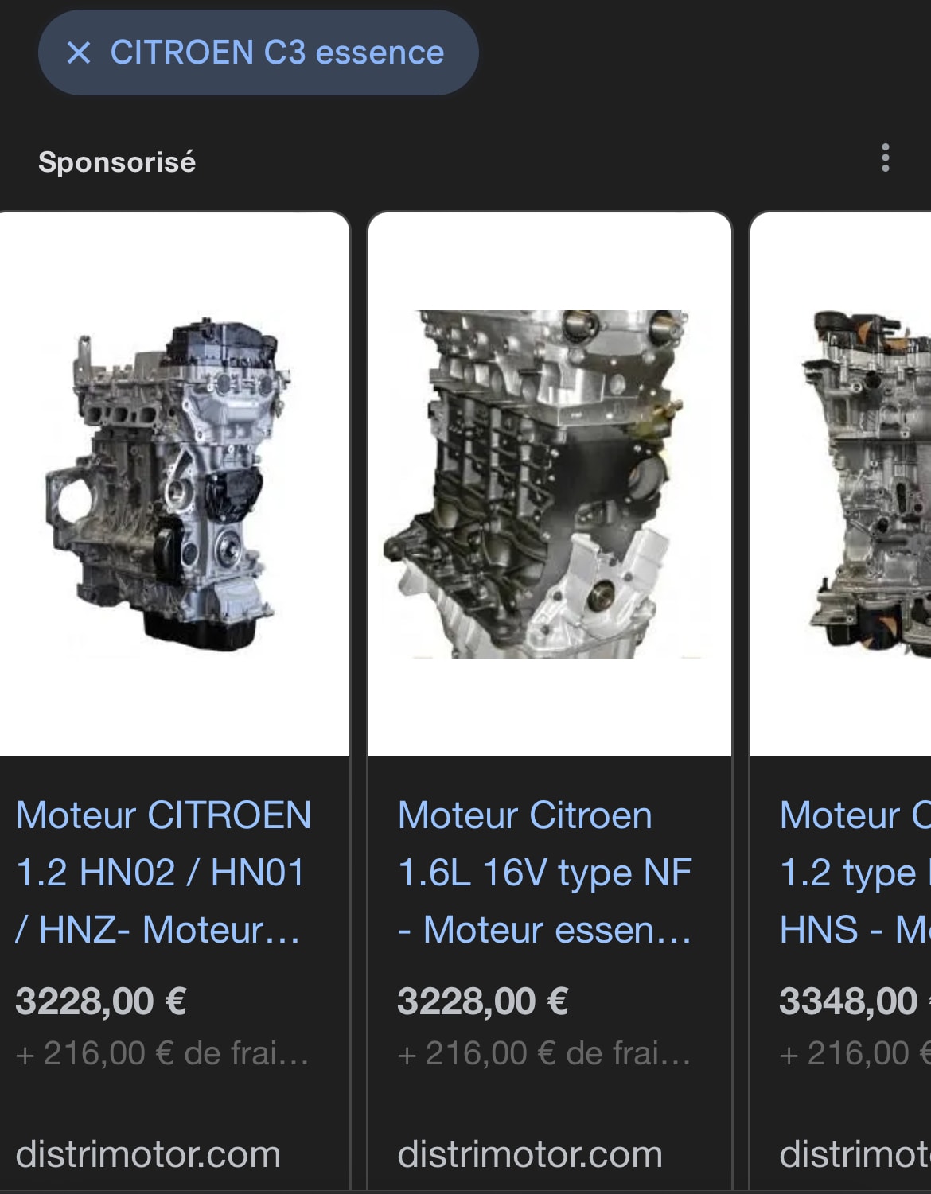Tap the first card's 3228,00 € price
Screen dimensions: 931x1194
(101, 1001)
